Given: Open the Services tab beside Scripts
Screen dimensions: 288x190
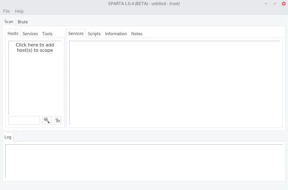Looking at the screenshot, I should point(76,33).
